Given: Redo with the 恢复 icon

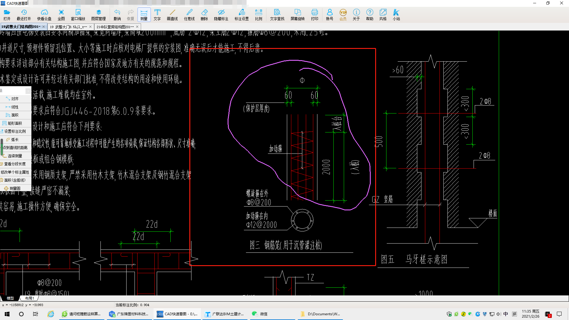Looking at the screenshot, I should click(x=130, y=15).
